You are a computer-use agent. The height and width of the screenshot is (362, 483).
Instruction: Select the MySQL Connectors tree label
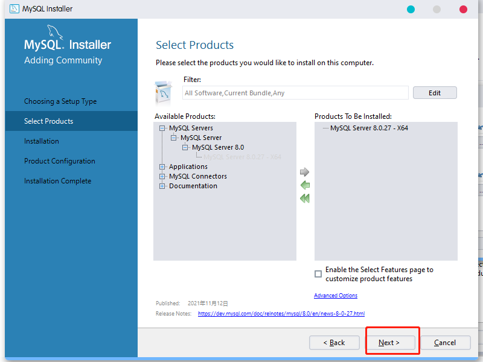click(198, 176)
